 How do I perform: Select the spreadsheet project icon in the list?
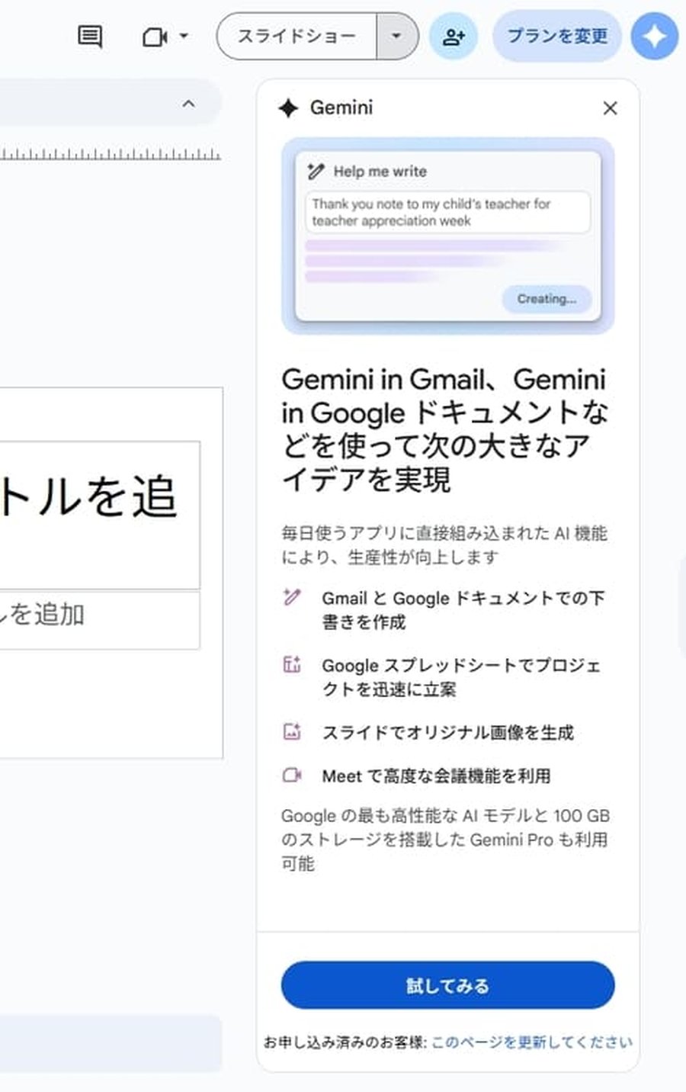(291, 665)
